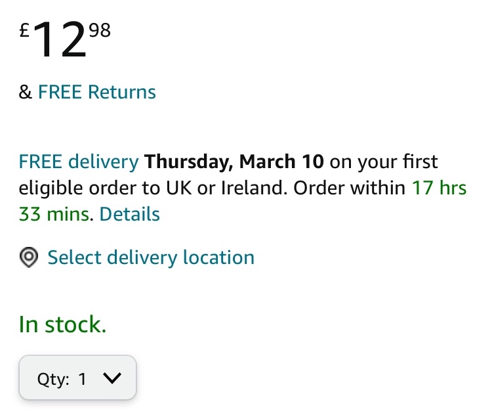
Task: Open the Qty dropdown
Action: point(77,378)
